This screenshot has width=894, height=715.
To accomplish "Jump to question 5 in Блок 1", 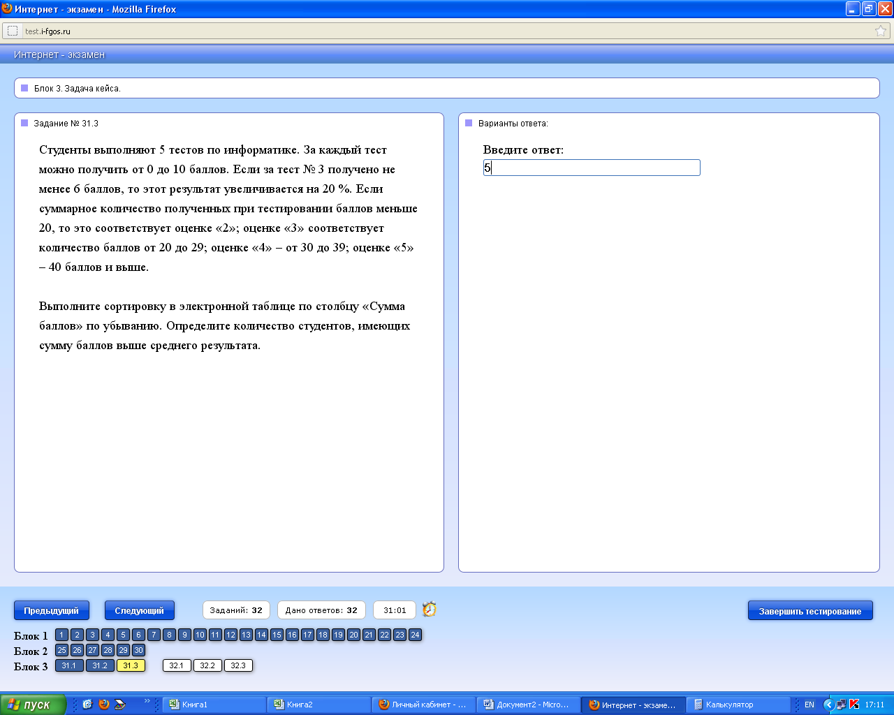I will [123, 635].
